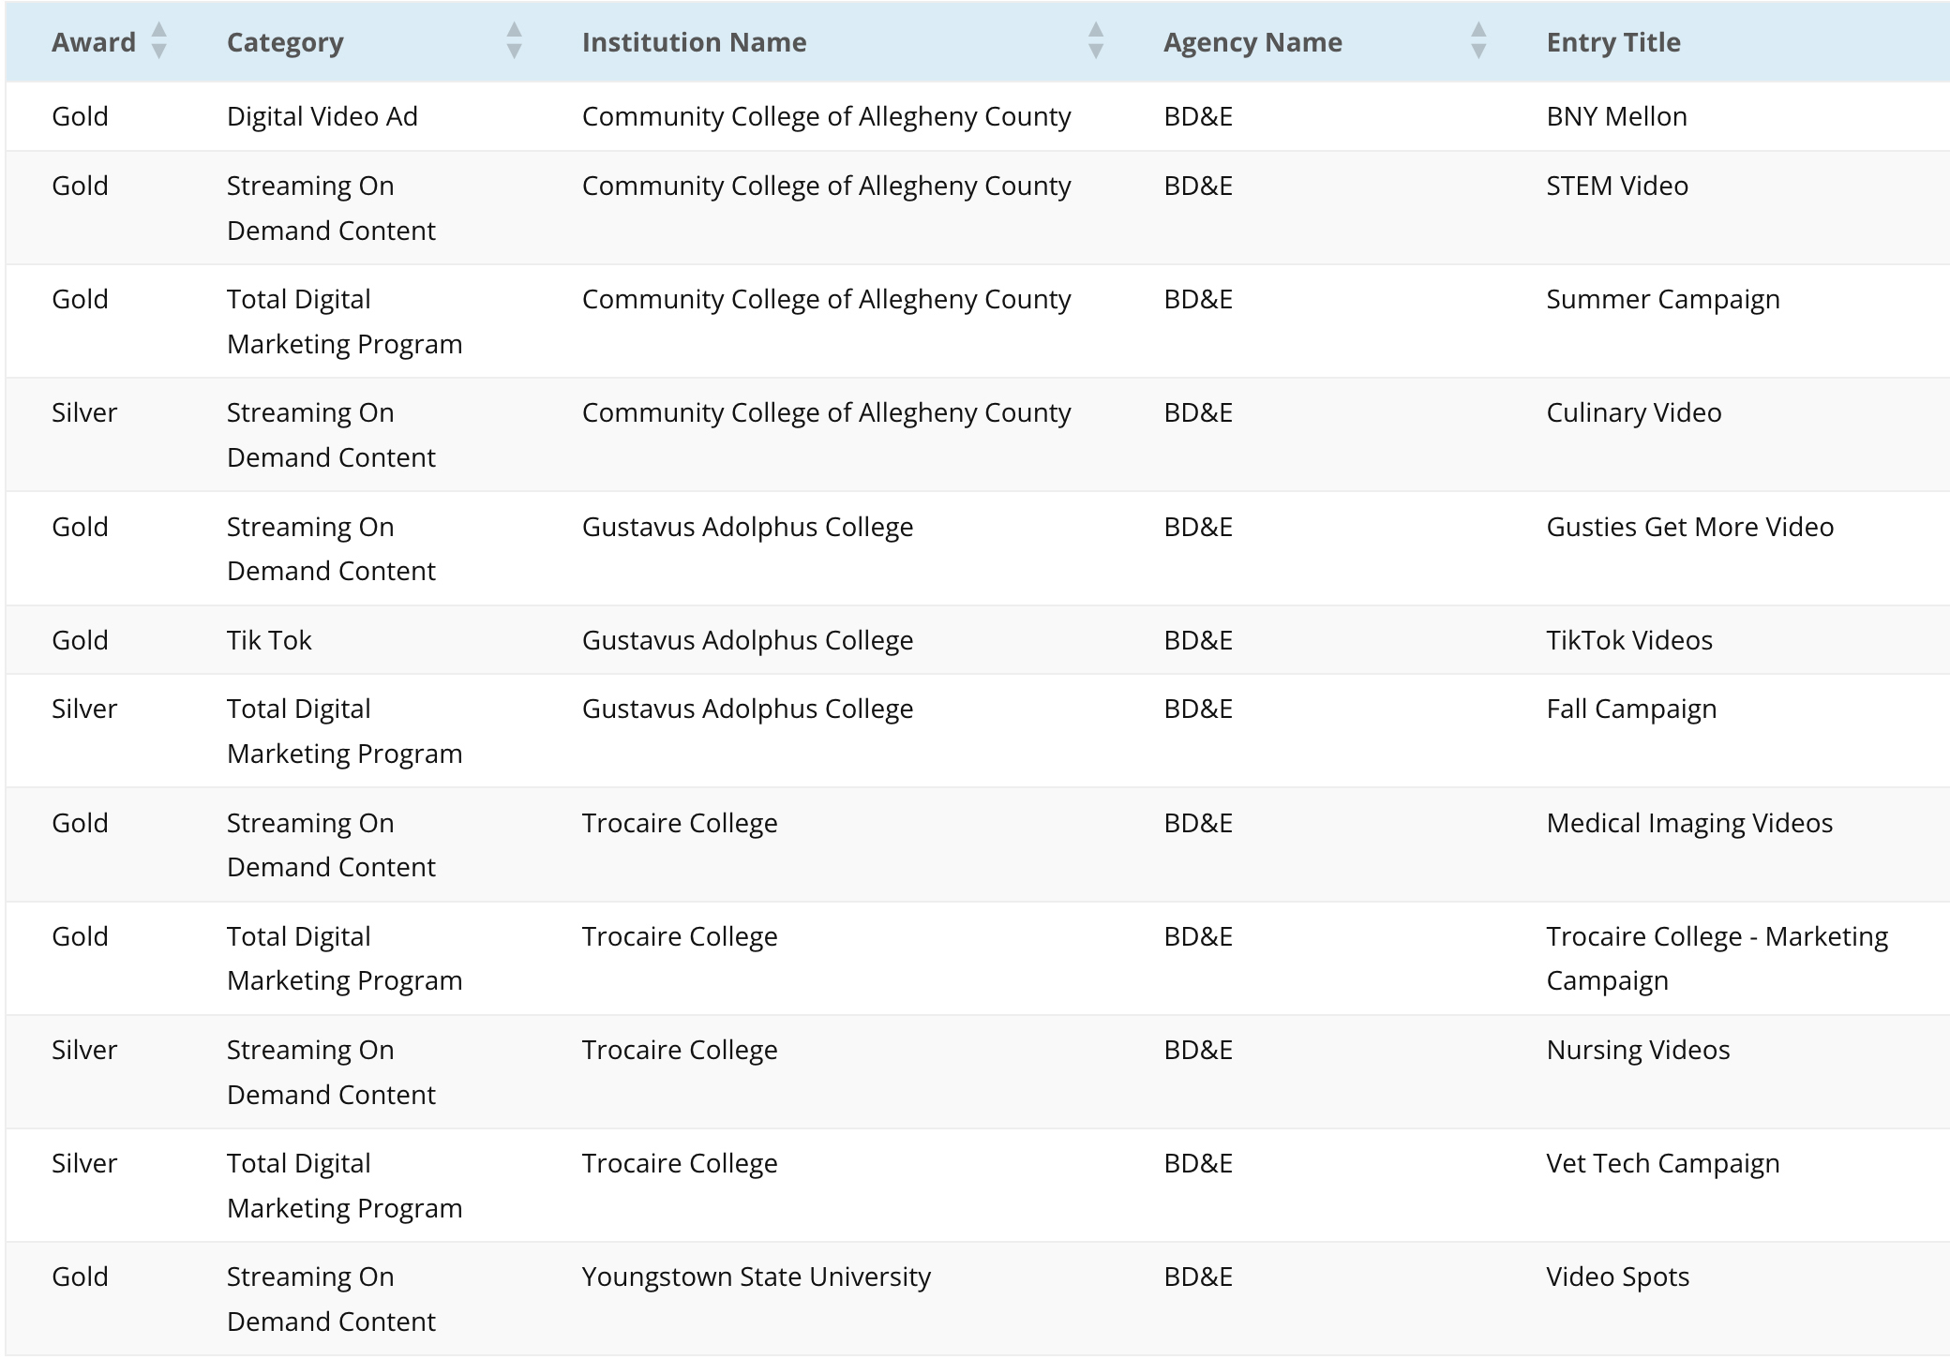The height and width of the screenshot is (1359, 1950).
Task: Select Gold award in Video Spots row
Action: click(x=80, y=1277)
